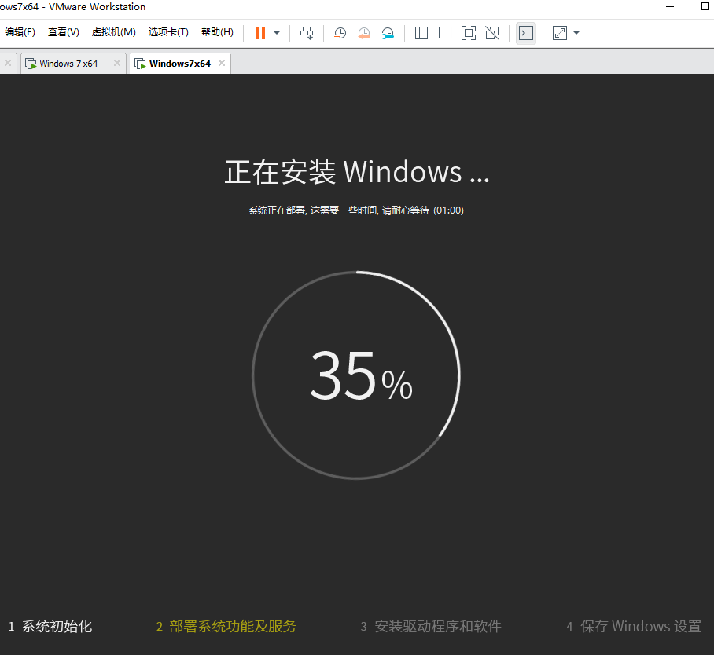Image resolution: width=714 pixels, height=655 pixels.
Task: Click the stretch guest display icon
Action: pos(560,33)
